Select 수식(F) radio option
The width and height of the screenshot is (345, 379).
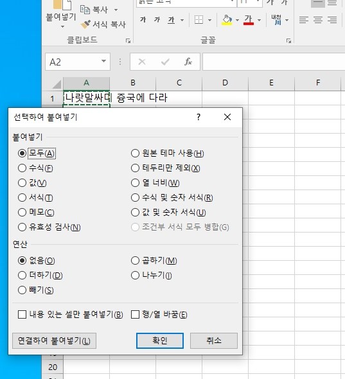35,168
